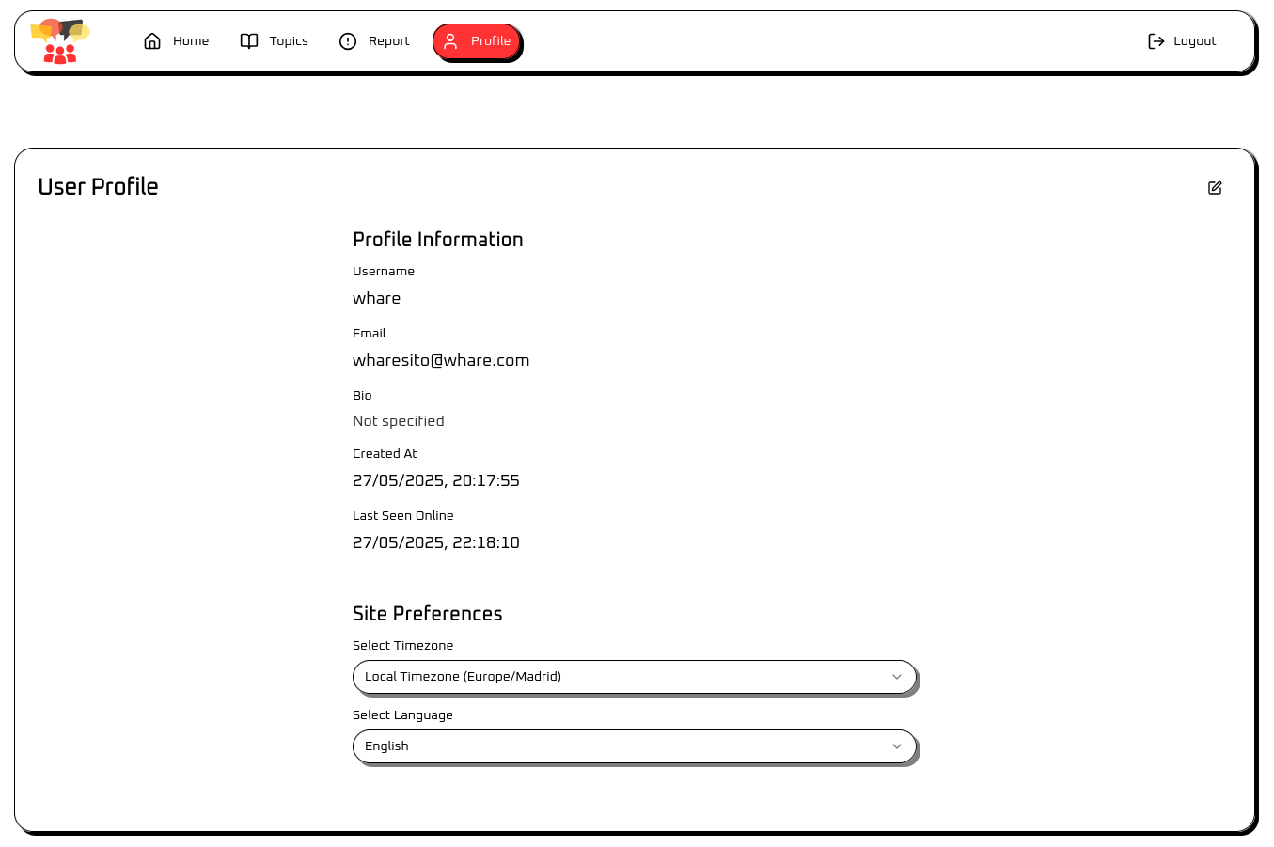The image size is (1274, 847).
Task: Click the username value whare
Action: click(x=376, y=298)
